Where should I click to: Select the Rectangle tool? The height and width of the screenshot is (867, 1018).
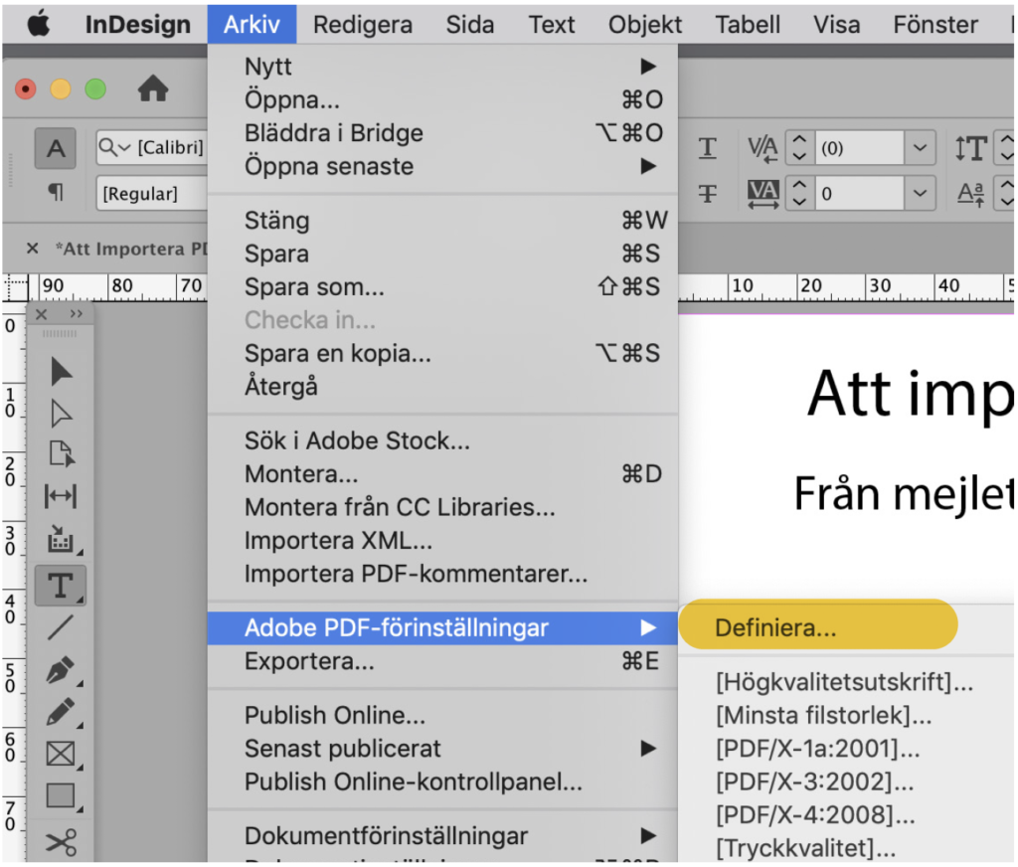(x=61, y=794)
